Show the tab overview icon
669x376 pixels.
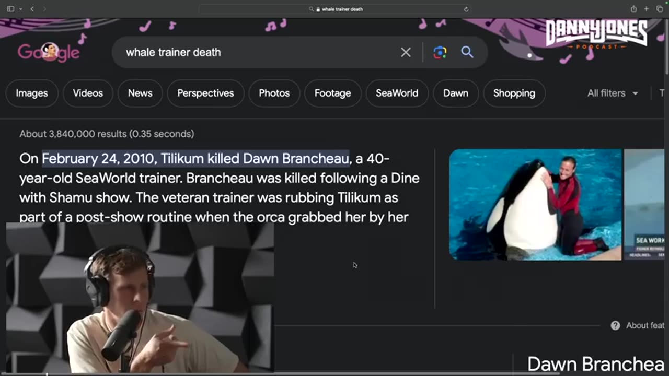[660, 9]
